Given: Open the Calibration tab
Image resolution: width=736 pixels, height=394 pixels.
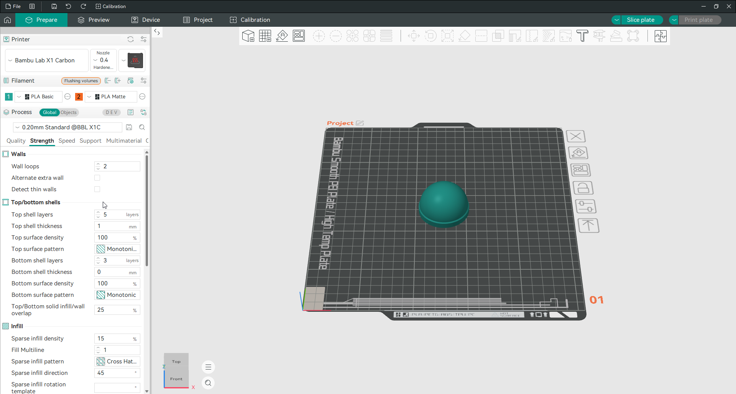Looking at the screenshot, I should coord(250,20).
